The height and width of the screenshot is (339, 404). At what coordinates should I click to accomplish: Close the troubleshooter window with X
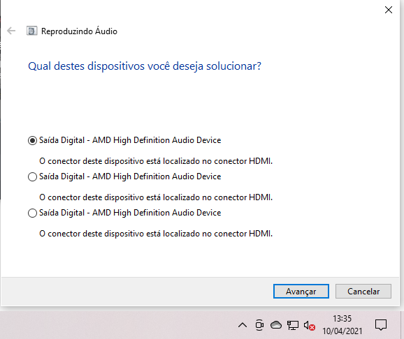pyautogui.click(x=389, y=10)
